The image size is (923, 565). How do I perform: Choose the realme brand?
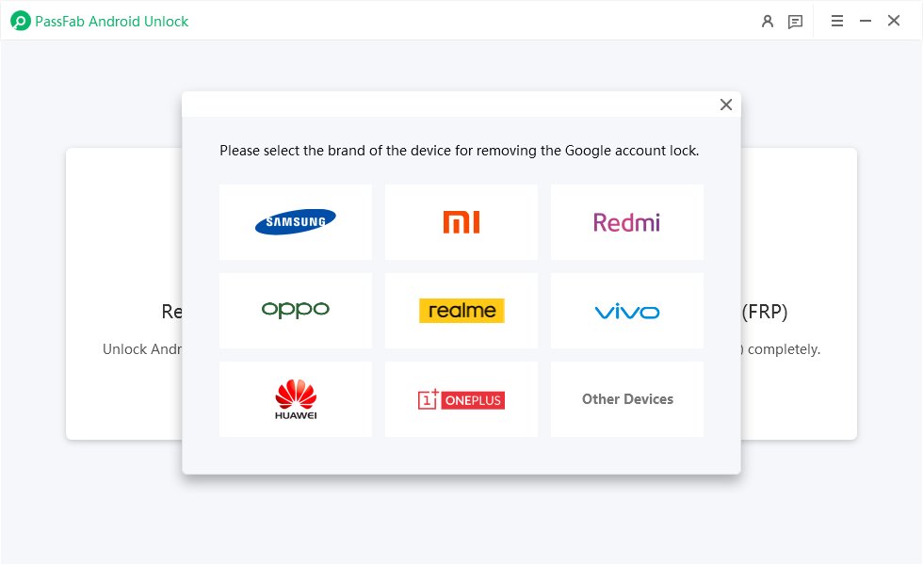click(461, 310)
